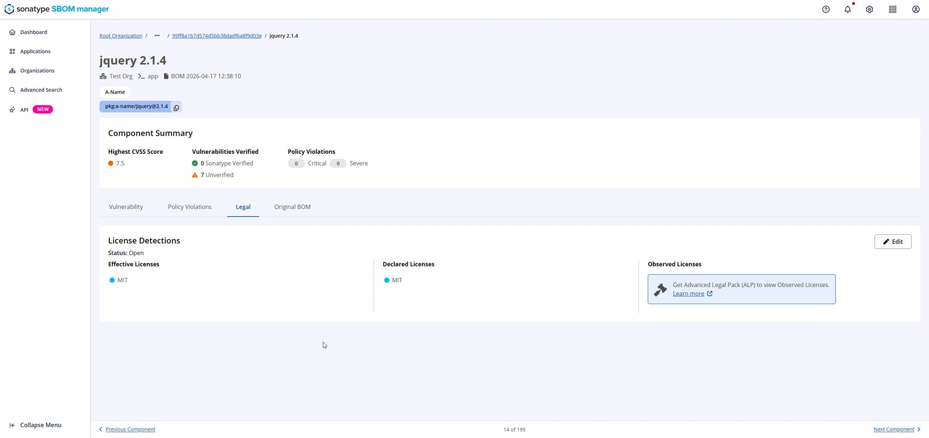This screenshot has height=438, width=929.
Task: Click the pencil icon in Edit button
Action: pos(886,242)
